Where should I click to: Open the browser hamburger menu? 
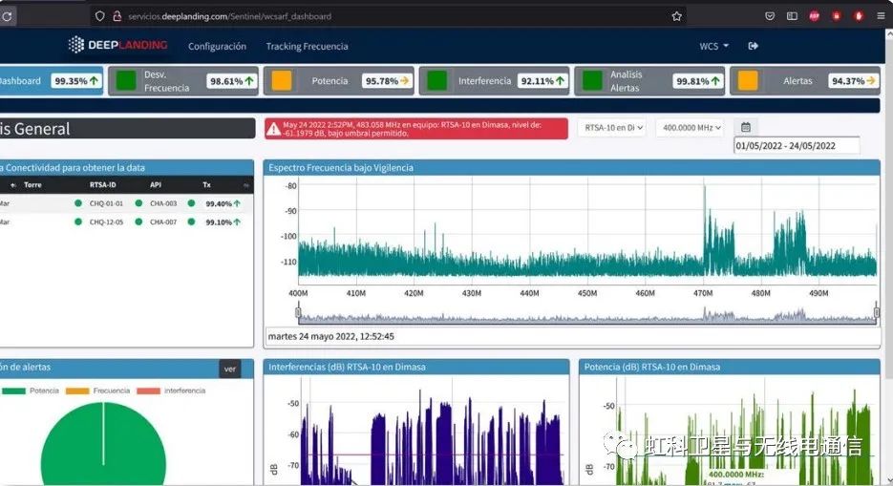coord(881,16)
